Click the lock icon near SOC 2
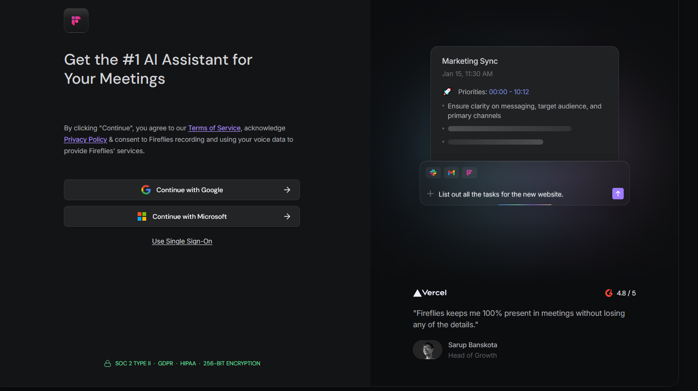Viewport: 698px width, 391px height. click(108, 363)
